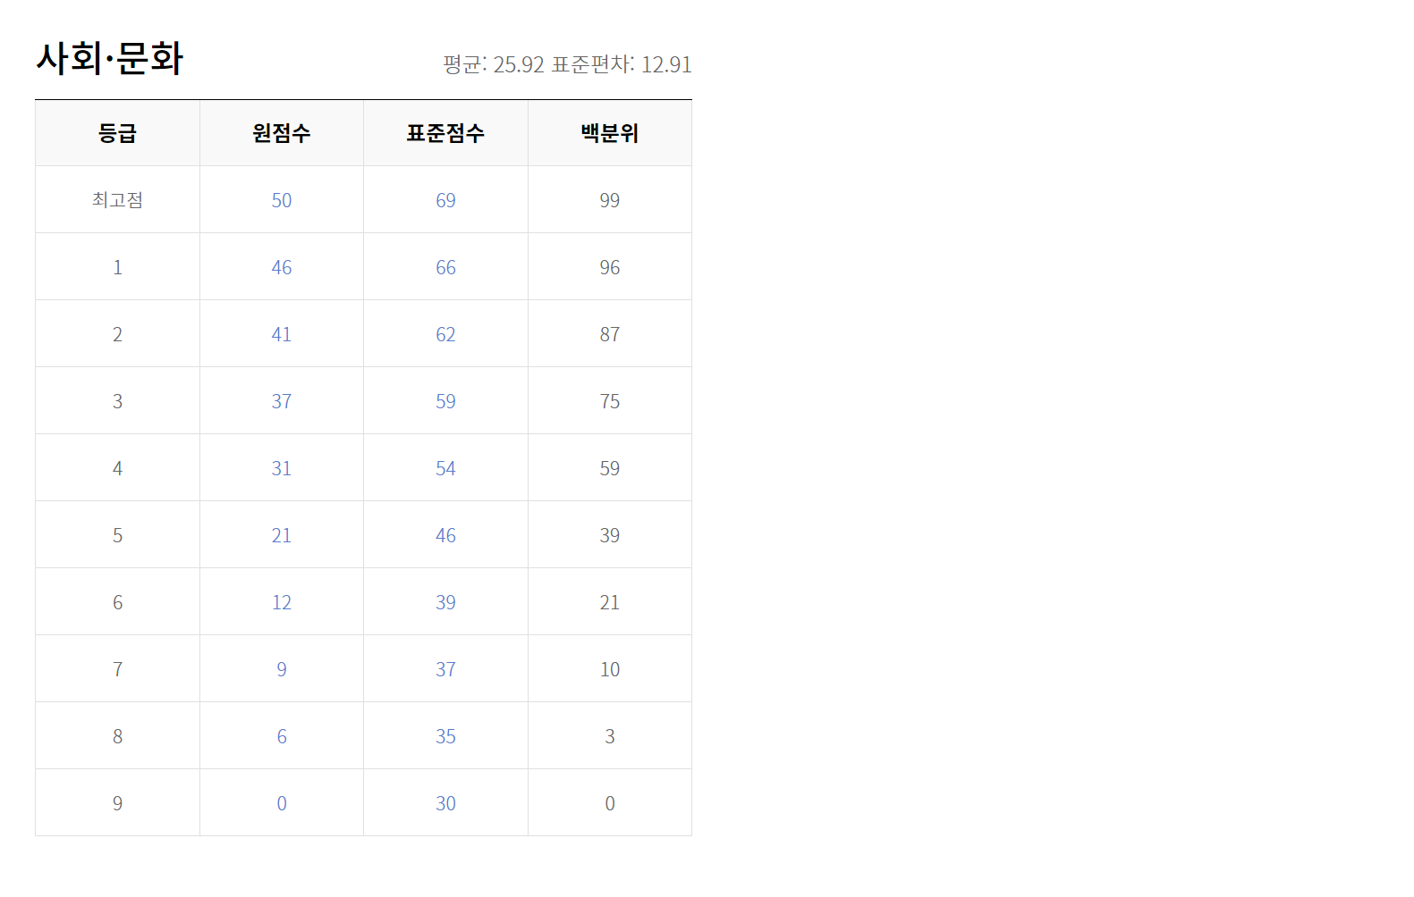This screenshot has height=897, width=1414.
Task: Select 원점수 value 9 in grade 7 row
Action: pyautogui.click(x=282, y=669)
